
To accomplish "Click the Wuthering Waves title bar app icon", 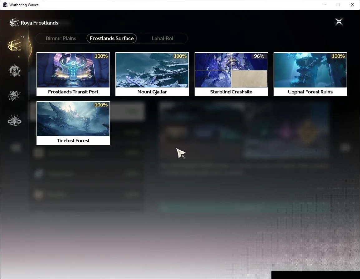I will tap(5, 5).
